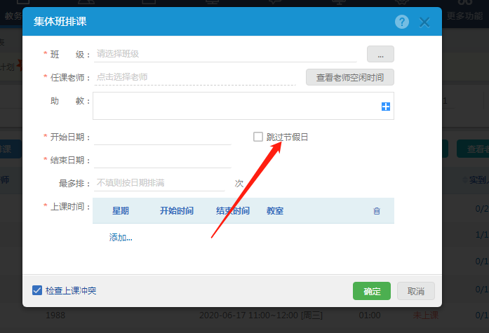Screen dimensions: 489x333
Task: Open 更多功能 in the background navigation
Action: [464, 15]
